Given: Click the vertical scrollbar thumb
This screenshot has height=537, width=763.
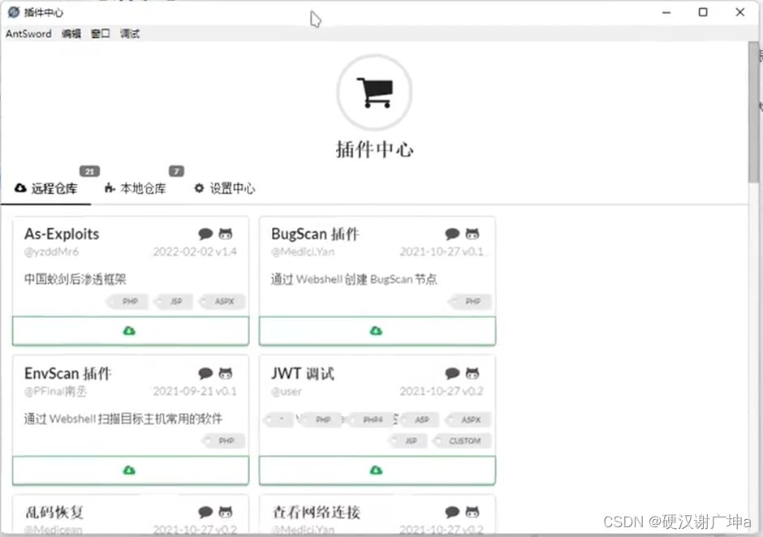Looking at the screenshot, I should click(753, 112).
